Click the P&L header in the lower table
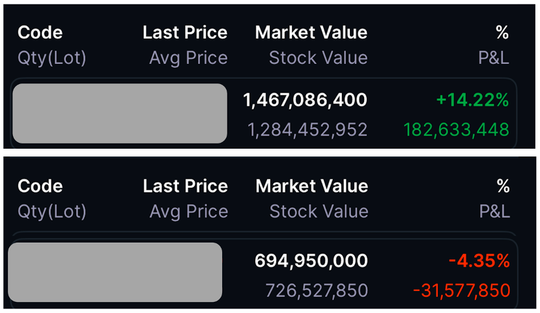Screen dimensions: 540x313 494,211
